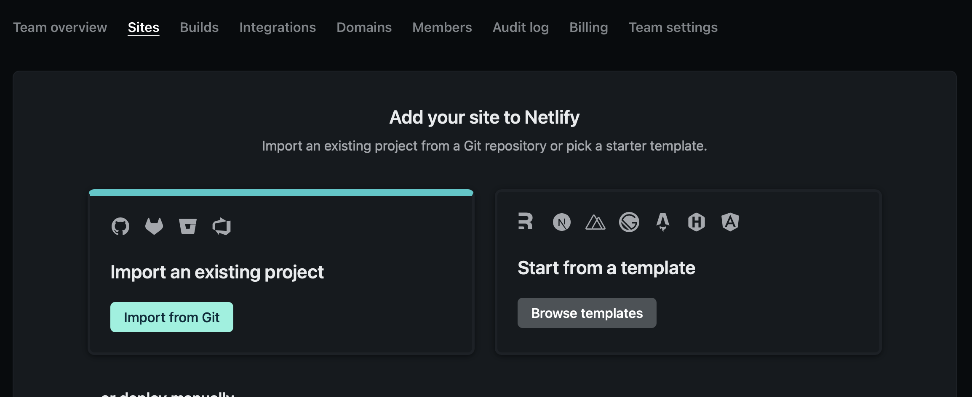Open the Members tab

coord(442,27)
